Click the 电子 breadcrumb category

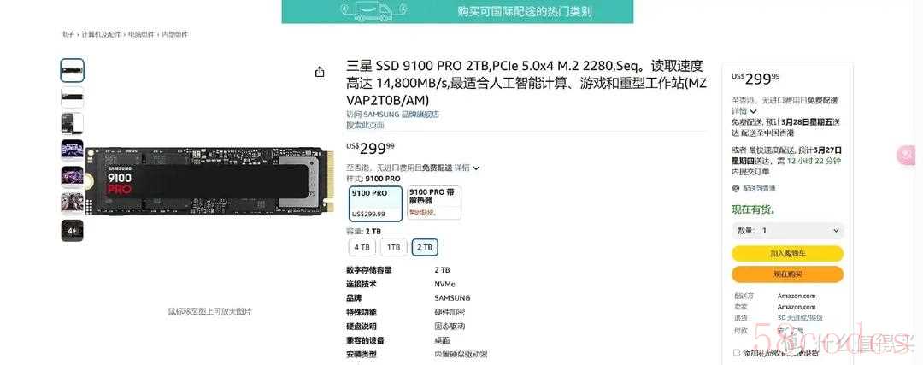[x=68, y=35]
